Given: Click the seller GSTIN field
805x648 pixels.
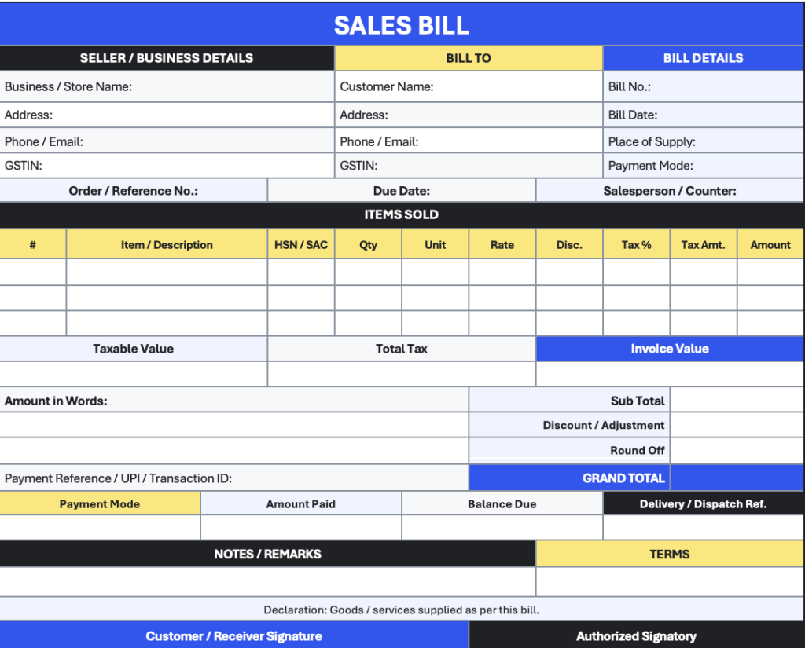Looking at the screenshot, I should [167, 165].
